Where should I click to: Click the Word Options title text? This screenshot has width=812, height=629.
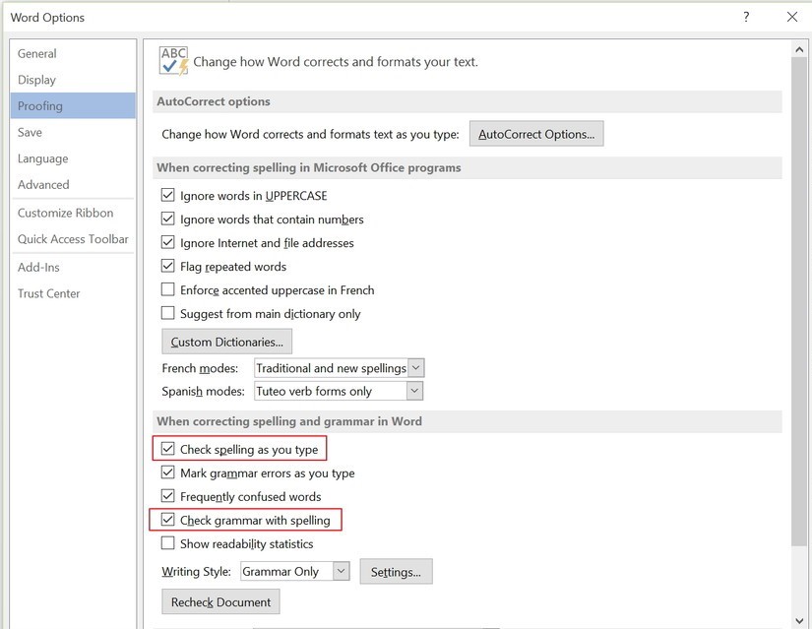47,18
